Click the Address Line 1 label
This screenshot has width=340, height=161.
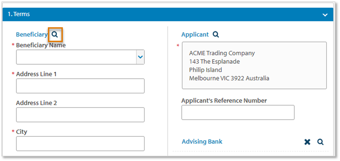pyautogui.click(x=36, y=74)
